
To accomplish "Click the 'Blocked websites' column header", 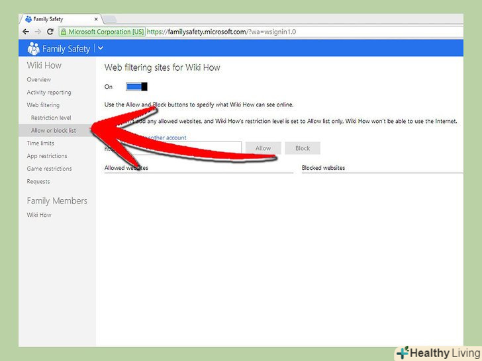I will tap(323, 168).
